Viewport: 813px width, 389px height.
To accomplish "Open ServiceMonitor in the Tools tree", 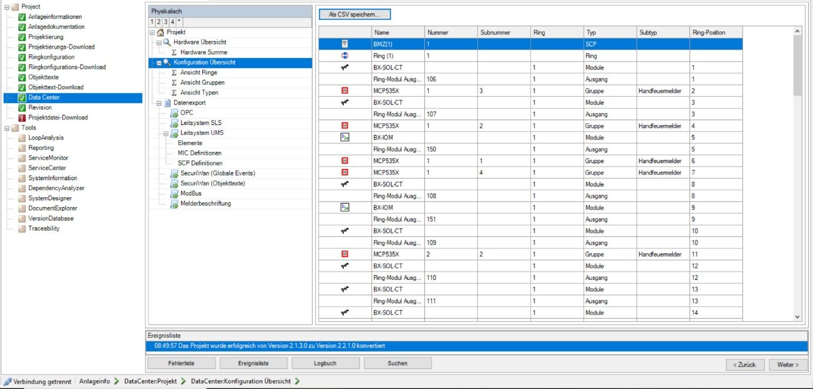I will point(48,158).
